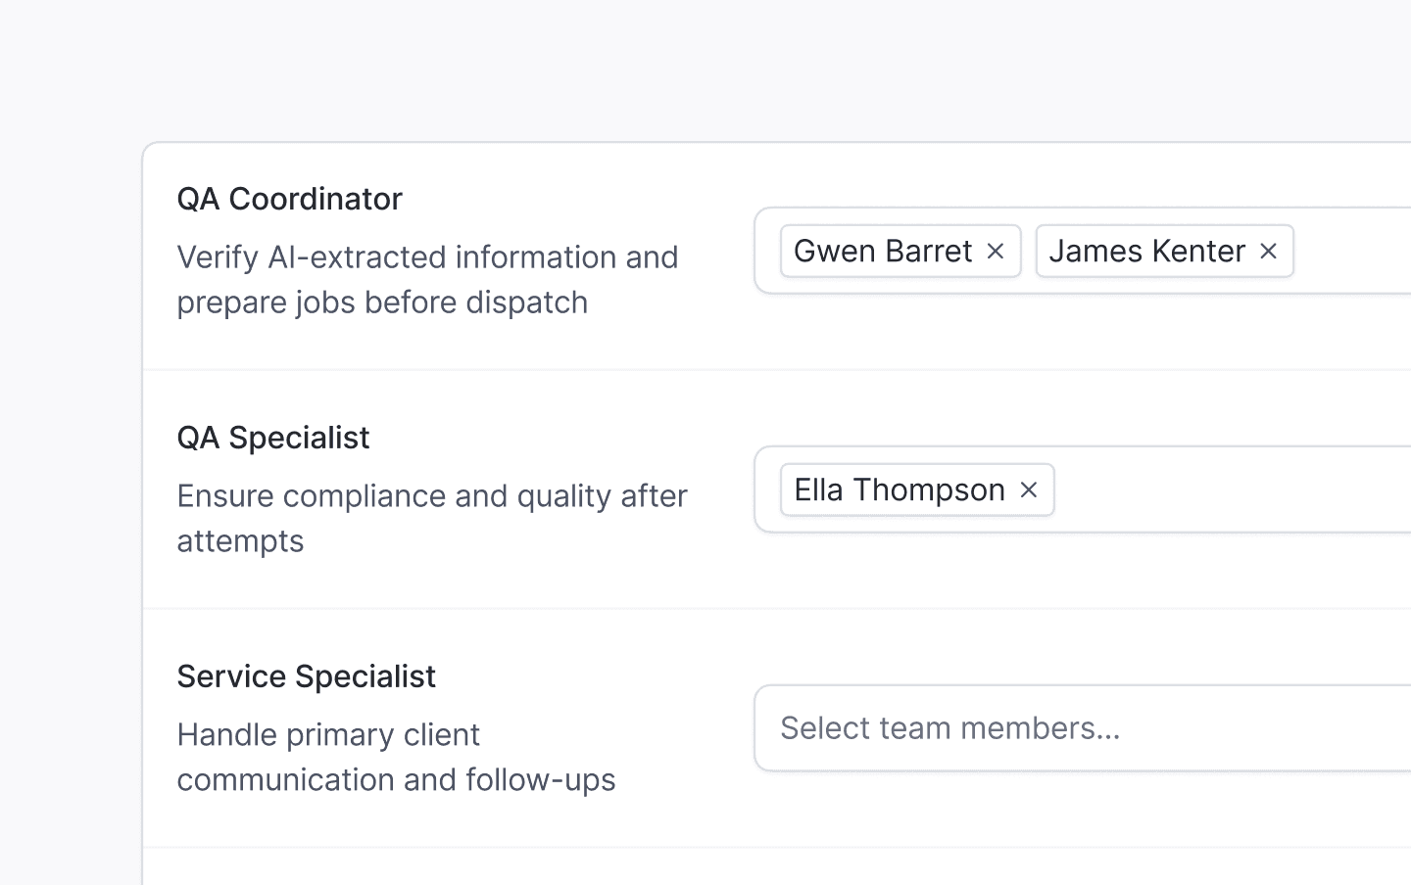Screen dimensions: 1411x885
Task: Remove James Kenter from QA Coordinator
Action: [1268, 252]
